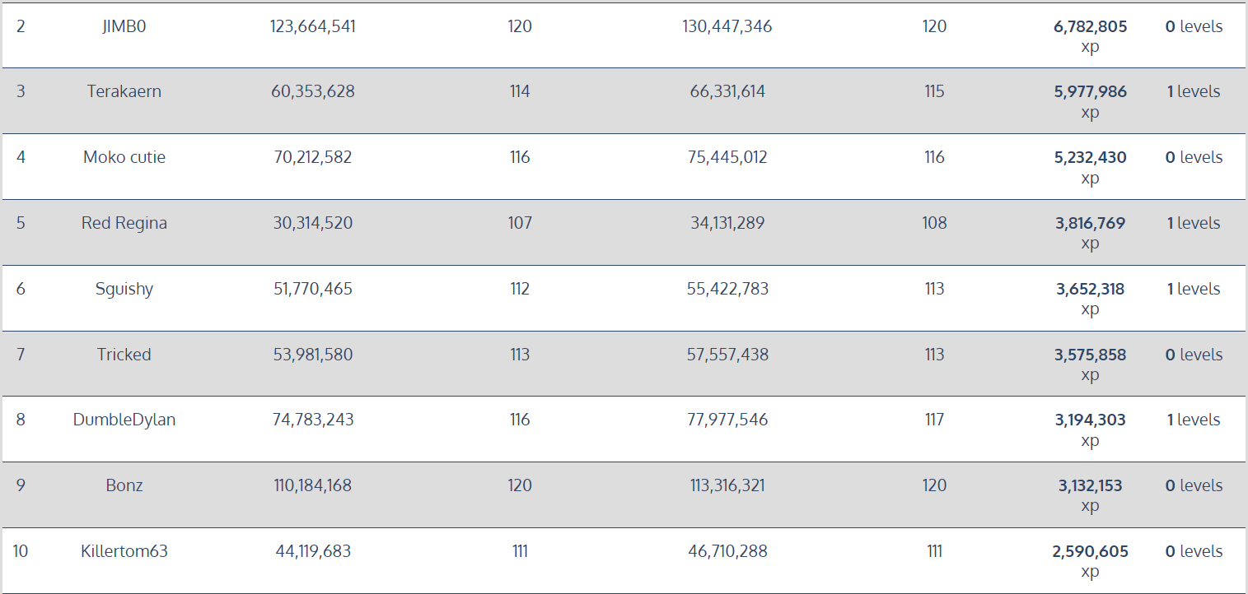Open Red Regina's player entry
The width and height of the screenshot is (1248, 594).
pyautogui.click(x=124, y=223)
